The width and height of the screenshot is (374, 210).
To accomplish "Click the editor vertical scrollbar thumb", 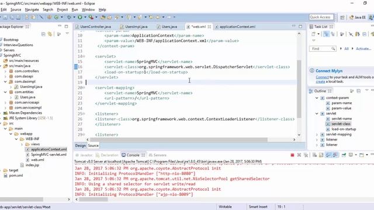I will [299, 89].
